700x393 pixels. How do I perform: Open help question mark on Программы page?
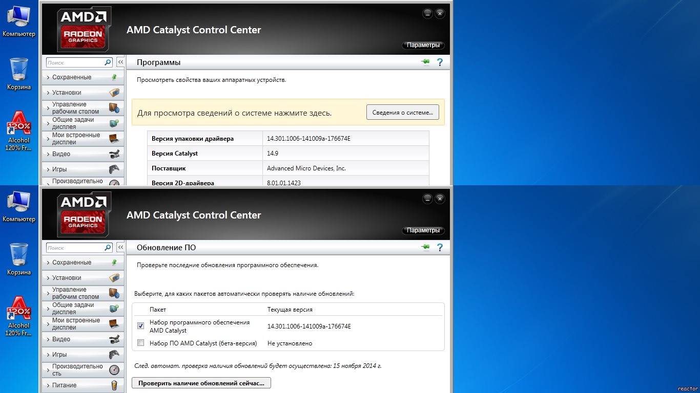pyautogui.click(x=440, y=62)
